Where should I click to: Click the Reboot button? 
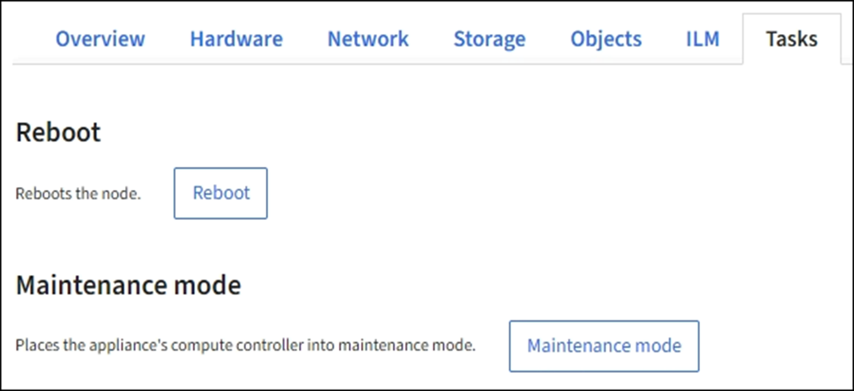tap(221, 193)
